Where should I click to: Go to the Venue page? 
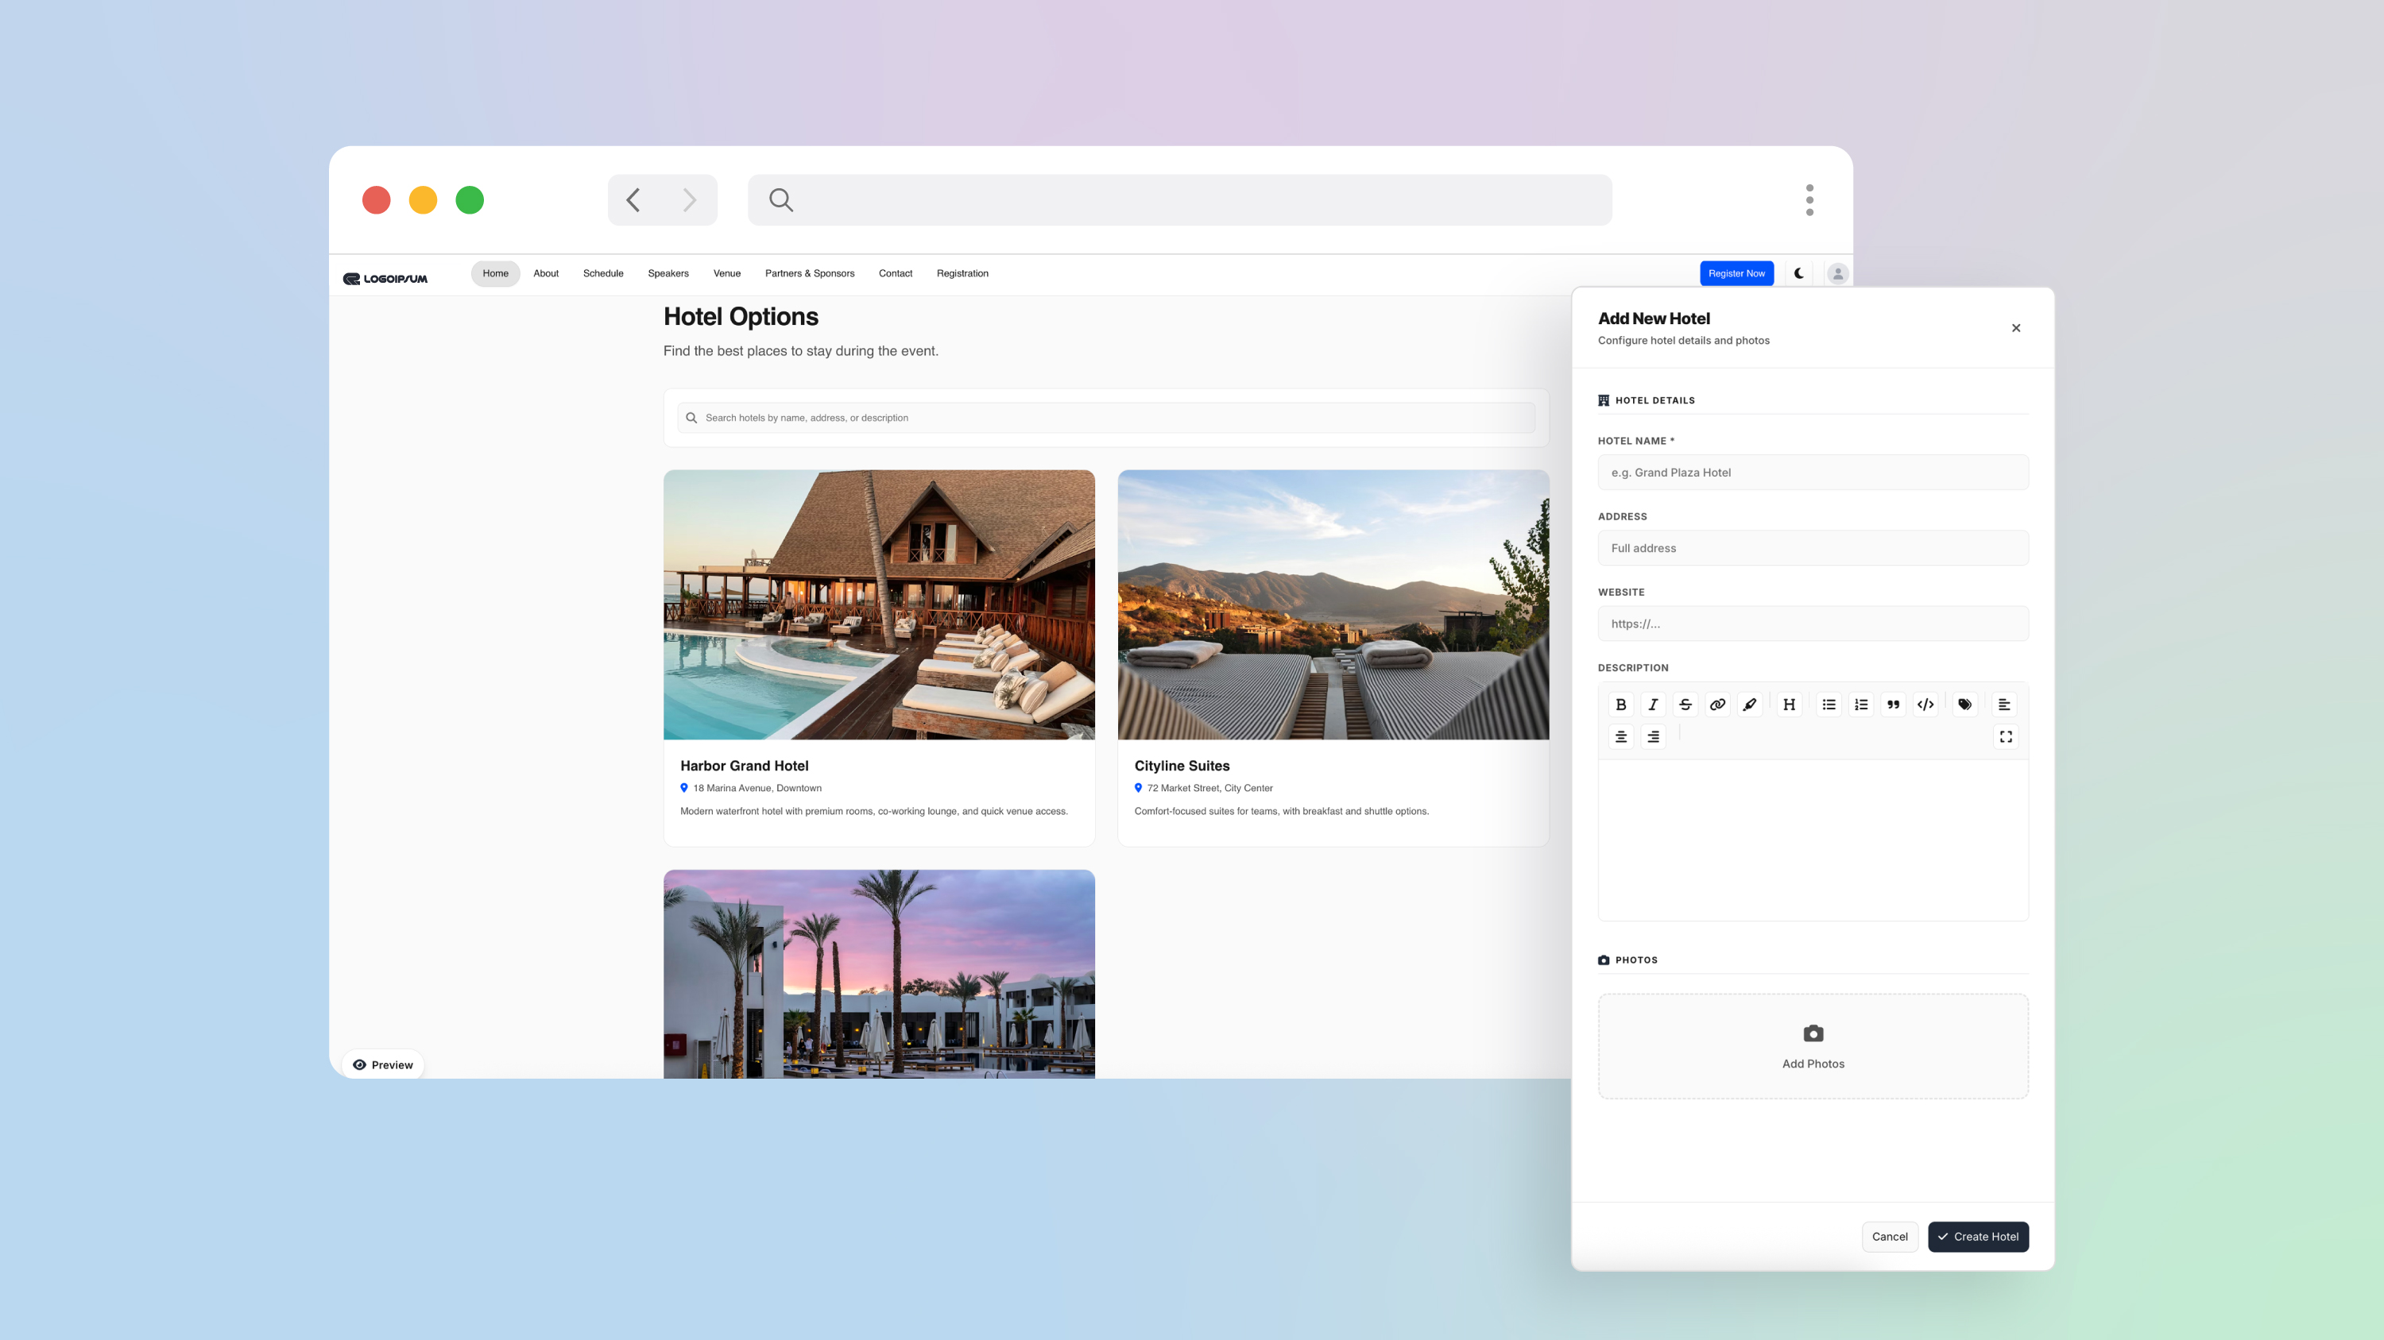pos(726,274)
